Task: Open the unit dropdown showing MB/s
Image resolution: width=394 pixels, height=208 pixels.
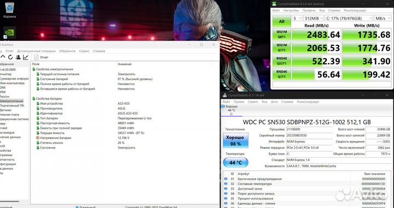Action: [x=383, y=19]
